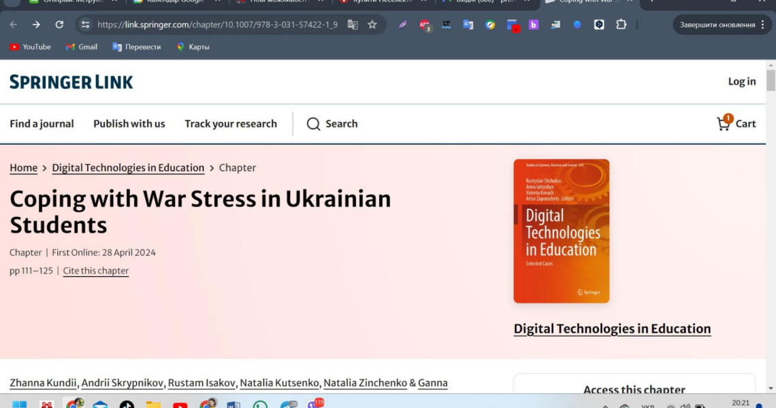The height and width of the screenshot is (408, 776).
Task: Open File Explorer from the taskbar
Action: tap(153, 405)
